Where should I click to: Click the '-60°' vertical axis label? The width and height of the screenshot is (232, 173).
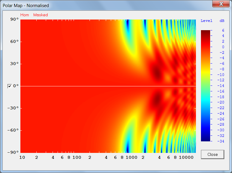(x=13, y=130)
